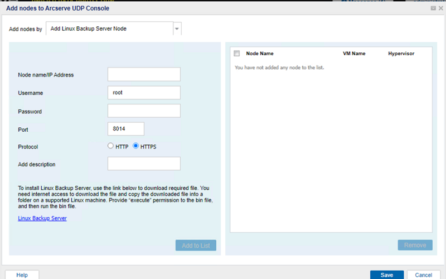Screen dimensions: 446x279
Task: Select the HTTP protocol radio button
Action: point(110,146)
